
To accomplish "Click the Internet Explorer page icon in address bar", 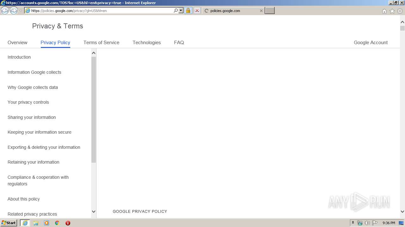I will (x=28, y=10).
